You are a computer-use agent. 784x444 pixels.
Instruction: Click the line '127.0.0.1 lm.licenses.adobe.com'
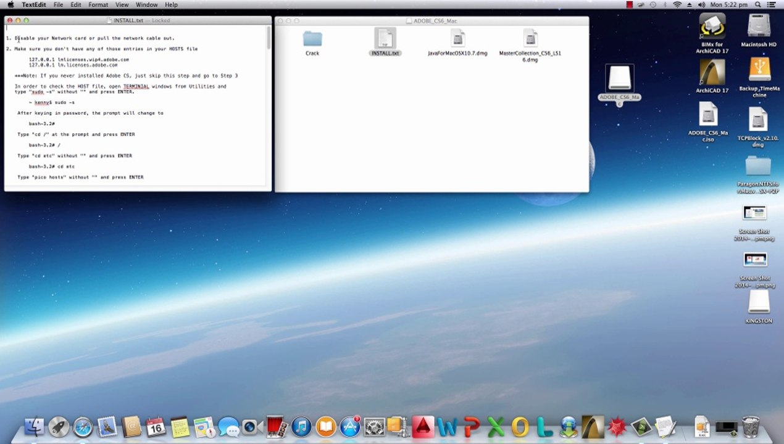point(73,65)
